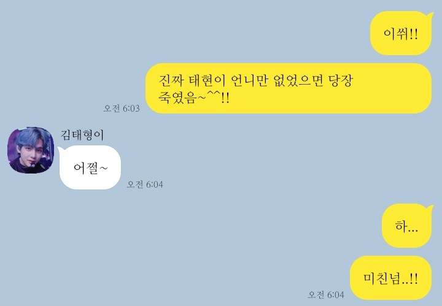Screen dimensions: 442x306
Task: Click the tail of the 이쒸!! bubble
Action: coord(430,15)
